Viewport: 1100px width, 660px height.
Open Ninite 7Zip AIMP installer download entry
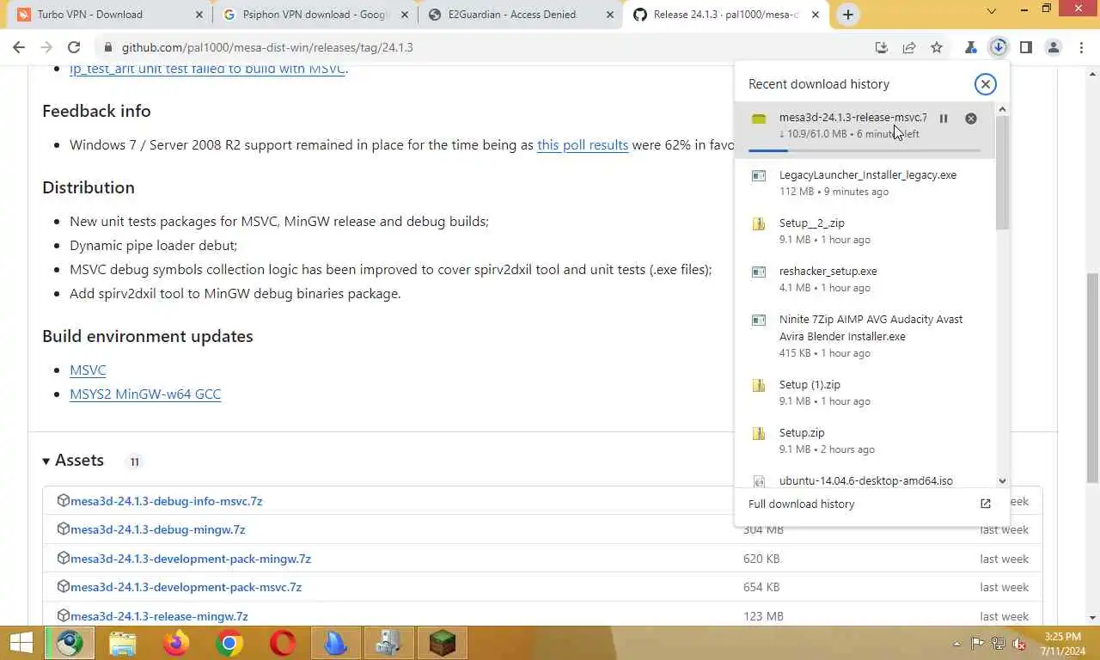(865, 335)
